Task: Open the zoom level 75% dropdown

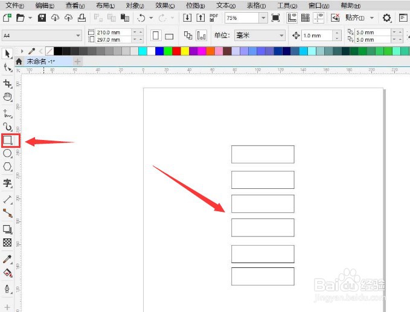Action: click(263, 18)
